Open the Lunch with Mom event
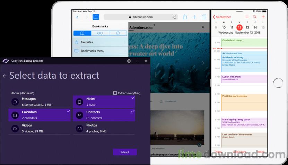 coord(244,79)
